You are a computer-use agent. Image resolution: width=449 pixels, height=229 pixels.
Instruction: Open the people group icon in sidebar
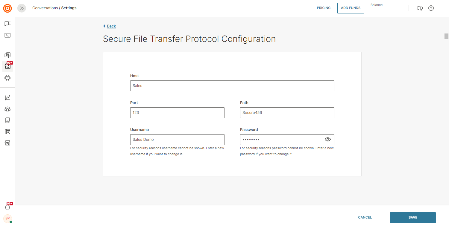click(x=7, y=109)
